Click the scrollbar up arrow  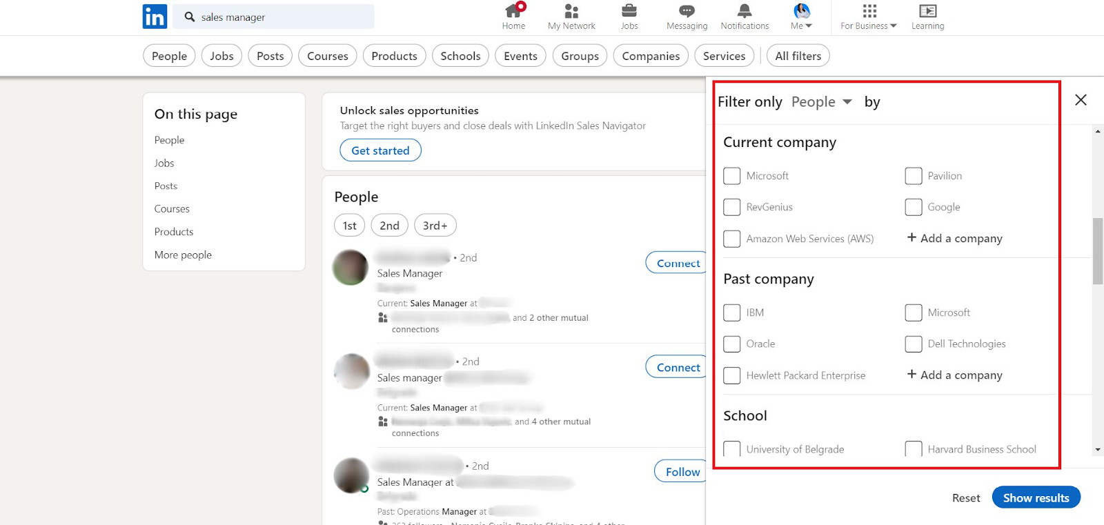1098,131
